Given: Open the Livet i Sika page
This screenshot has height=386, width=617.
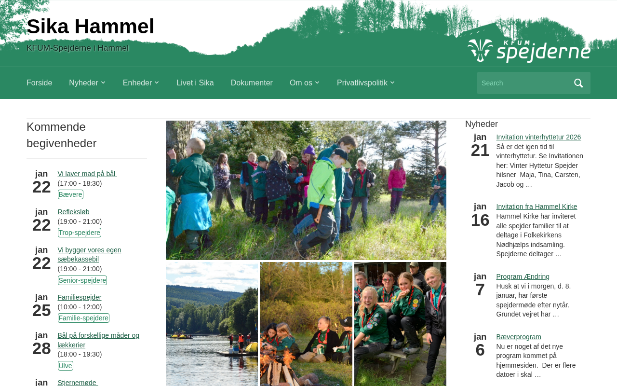Looking at the screenshot, I should (195, 83).
